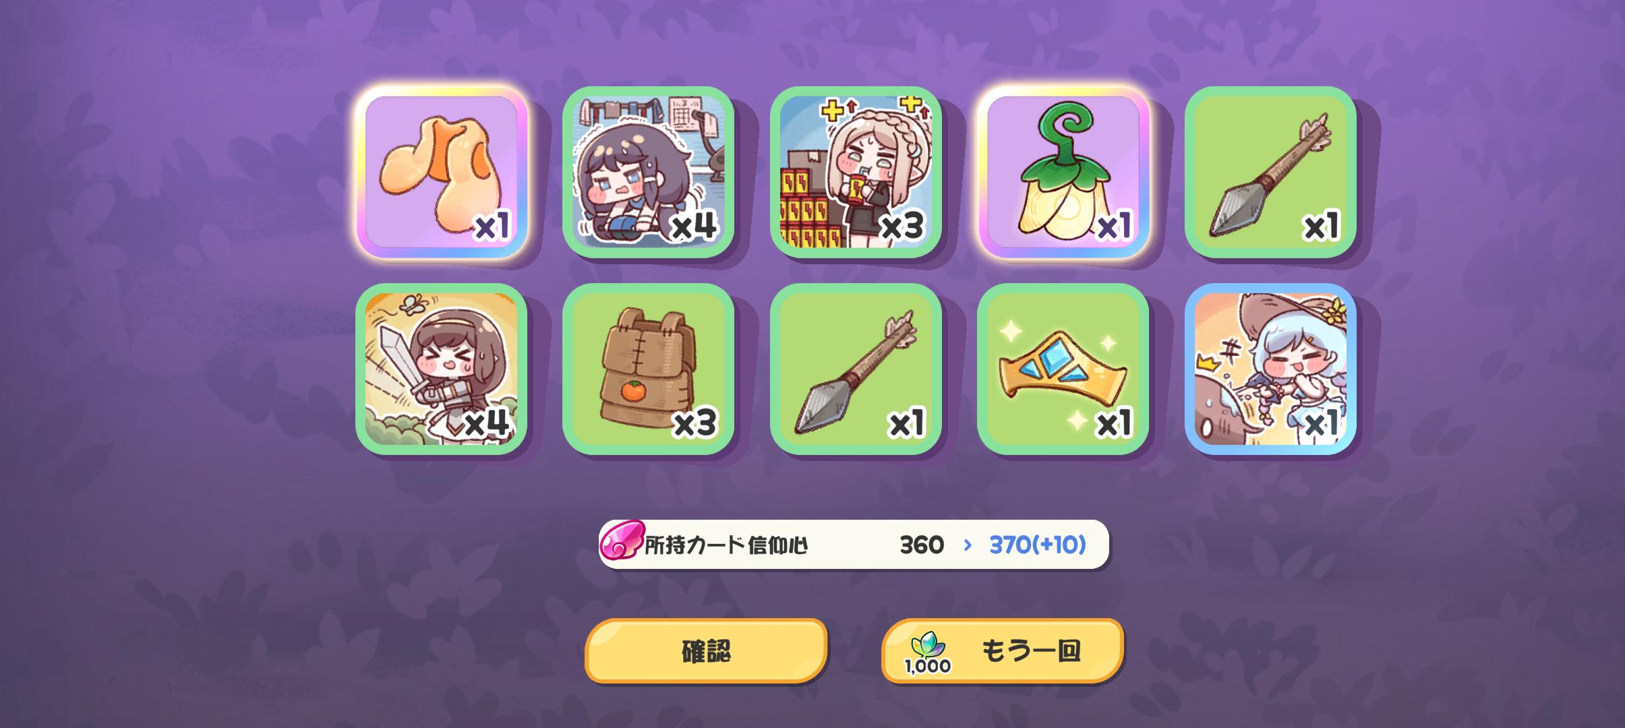Select the dark-haired girl card x4
This screenshot has width=1625, height=728.
(x=649, y=172)
